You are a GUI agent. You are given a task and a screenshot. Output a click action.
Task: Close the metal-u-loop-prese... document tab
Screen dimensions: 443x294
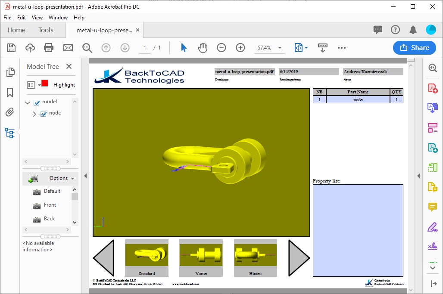(137, 30)
